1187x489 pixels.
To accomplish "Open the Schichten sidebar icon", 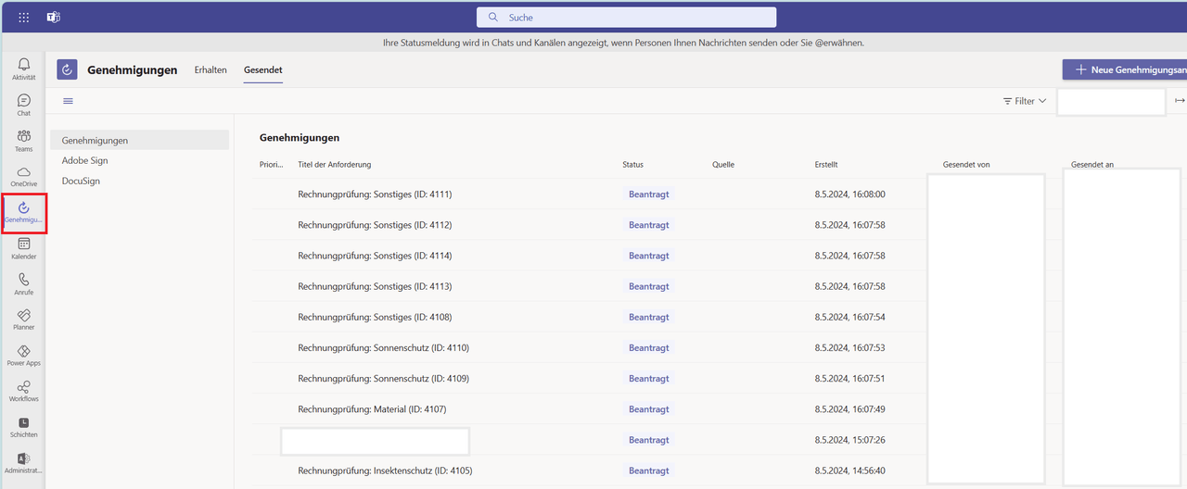I will tap(24, 426).
